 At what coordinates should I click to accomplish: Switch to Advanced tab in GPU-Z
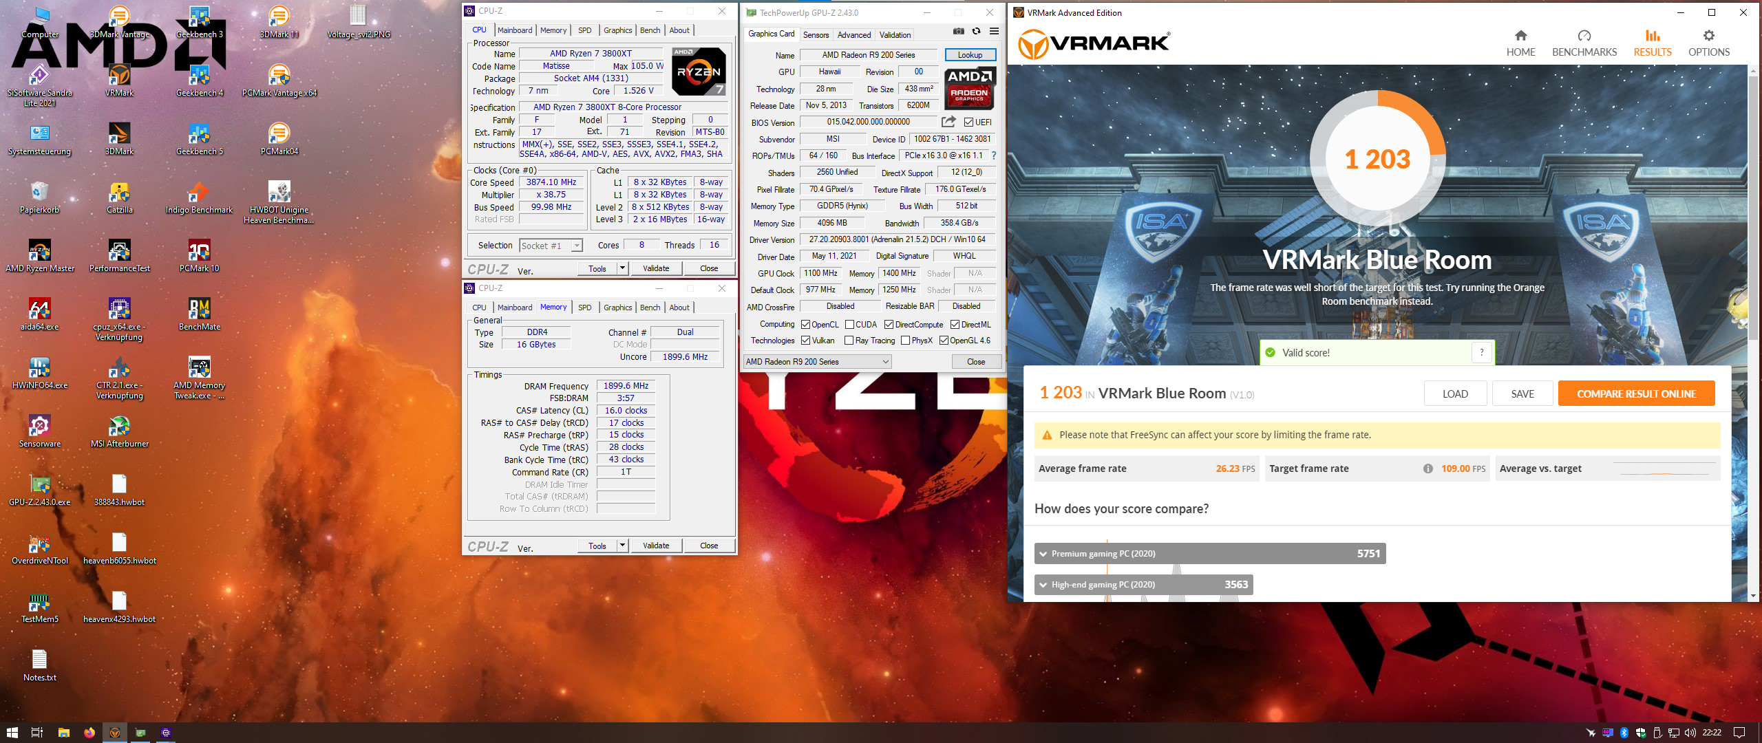pyautogui.click(x=854, y=35)
